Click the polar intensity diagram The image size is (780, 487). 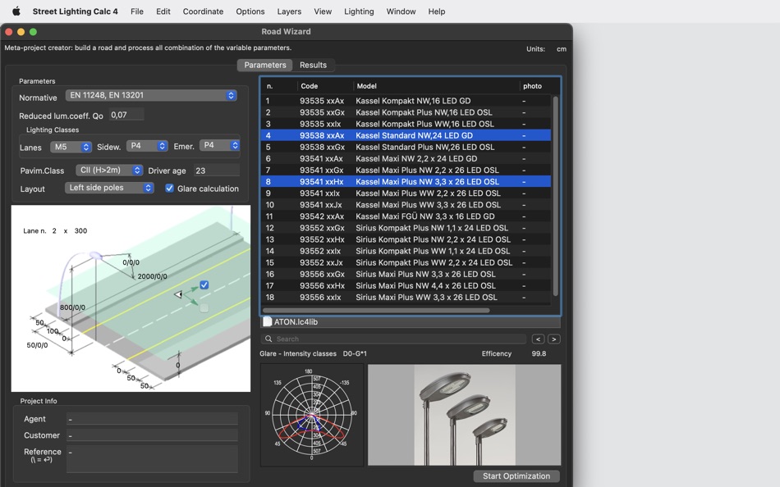click(312, 415)
